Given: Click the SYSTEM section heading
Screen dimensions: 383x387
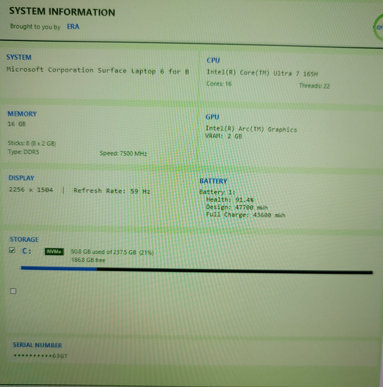Looking at the screenshot, I should (19, 57).
